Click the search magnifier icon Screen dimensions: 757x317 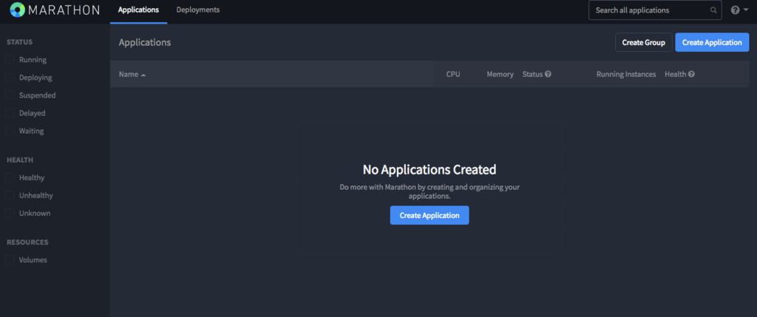[x=713, y=10]
